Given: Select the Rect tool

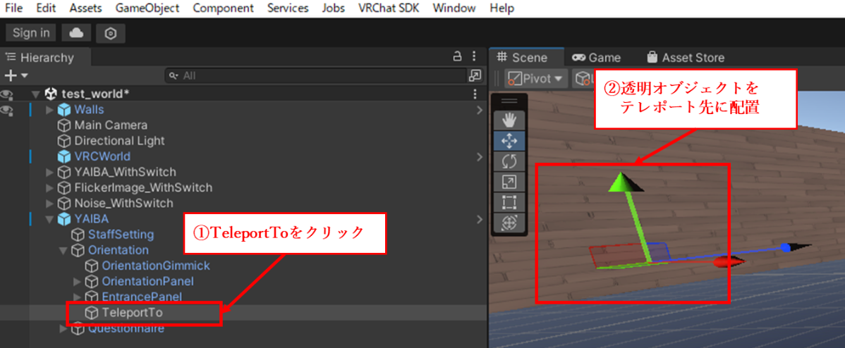Looking at the screenshot, I should pos(509,202).
